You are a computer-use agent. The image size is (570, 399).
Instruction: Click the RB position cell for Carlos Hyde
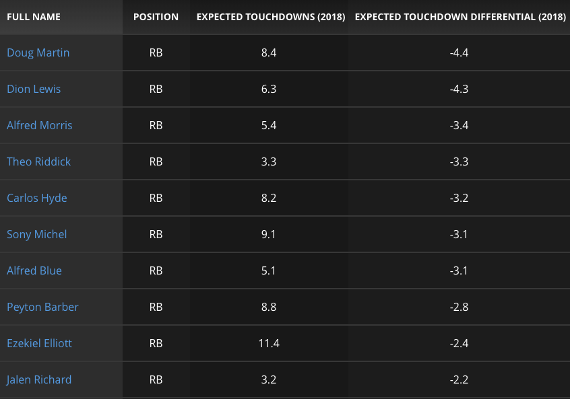tap(156, 198)
